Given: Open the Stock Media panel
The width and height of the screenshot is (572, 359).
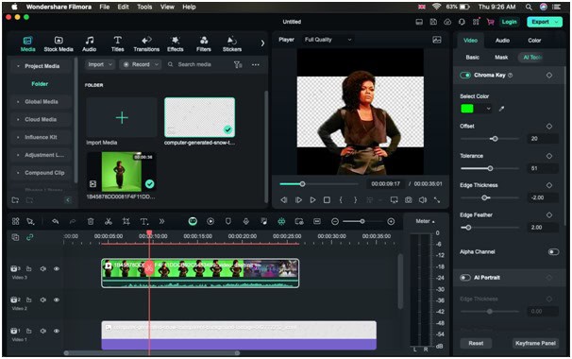Looking at the screenshot, I should (x=59, y=43).
